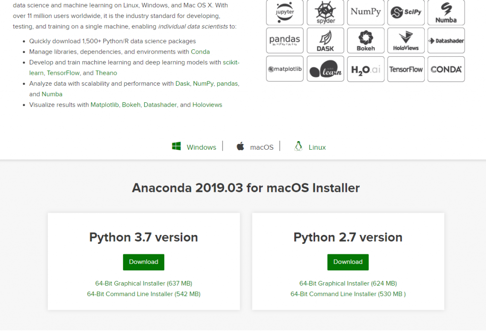The width and height of the screenshot is (486, 332).
Task: Download the Python 2.7 version
Action: pos(348,262)
